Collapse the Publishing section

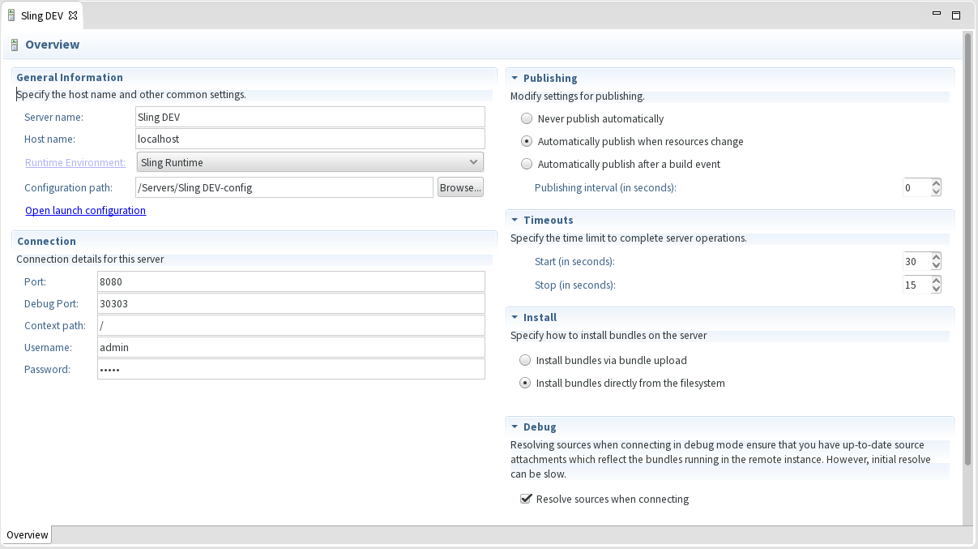[515, 79]
